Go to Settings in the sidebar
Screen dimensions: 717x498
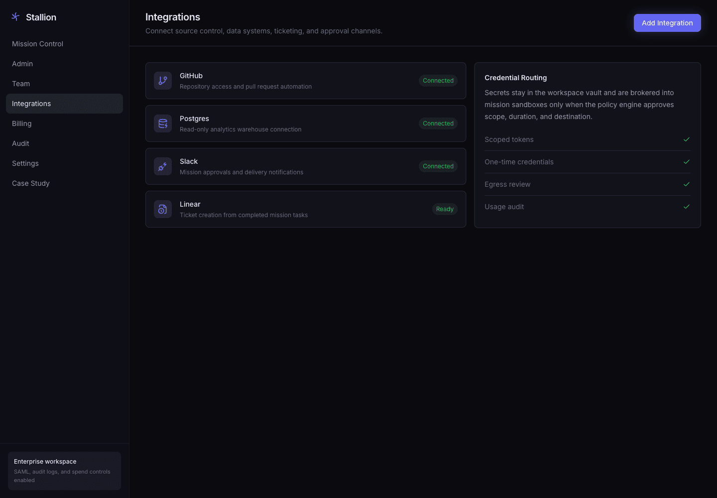click(x=64, y=163)
